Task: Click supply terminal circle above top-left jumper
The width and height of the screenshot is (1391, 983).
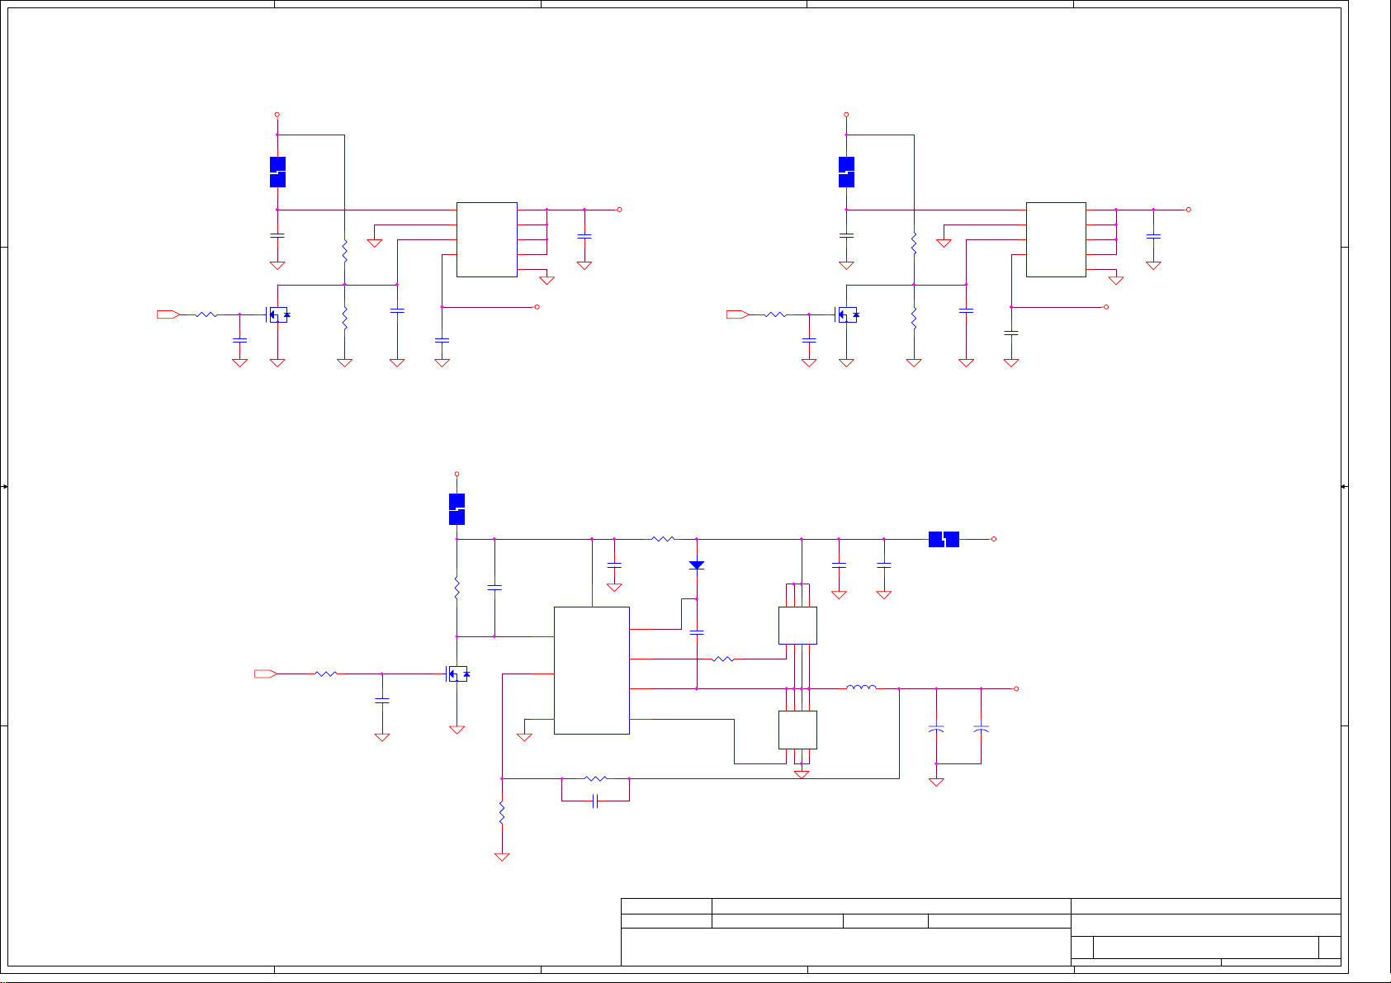Action: 277,115
